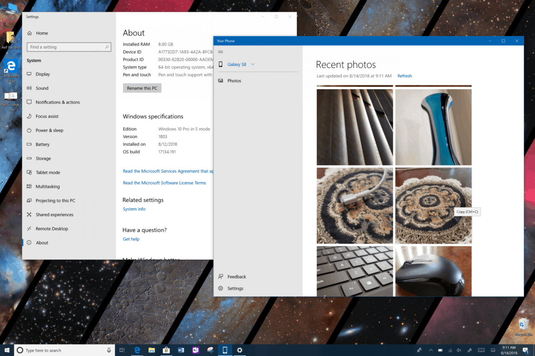Open the People icon in system tray
Screen dimensions: 535x356
(x=419, y=350)
